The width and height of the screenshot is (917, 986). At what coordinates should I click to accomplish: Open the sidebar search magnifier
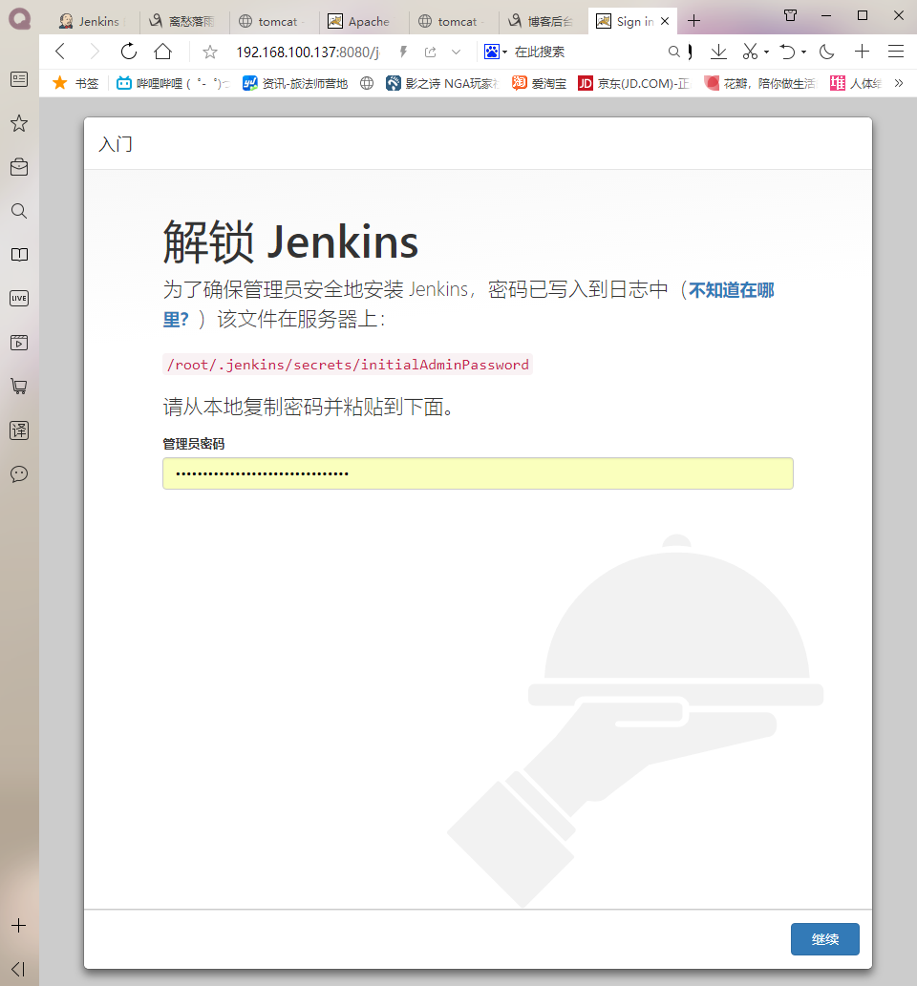19,211
